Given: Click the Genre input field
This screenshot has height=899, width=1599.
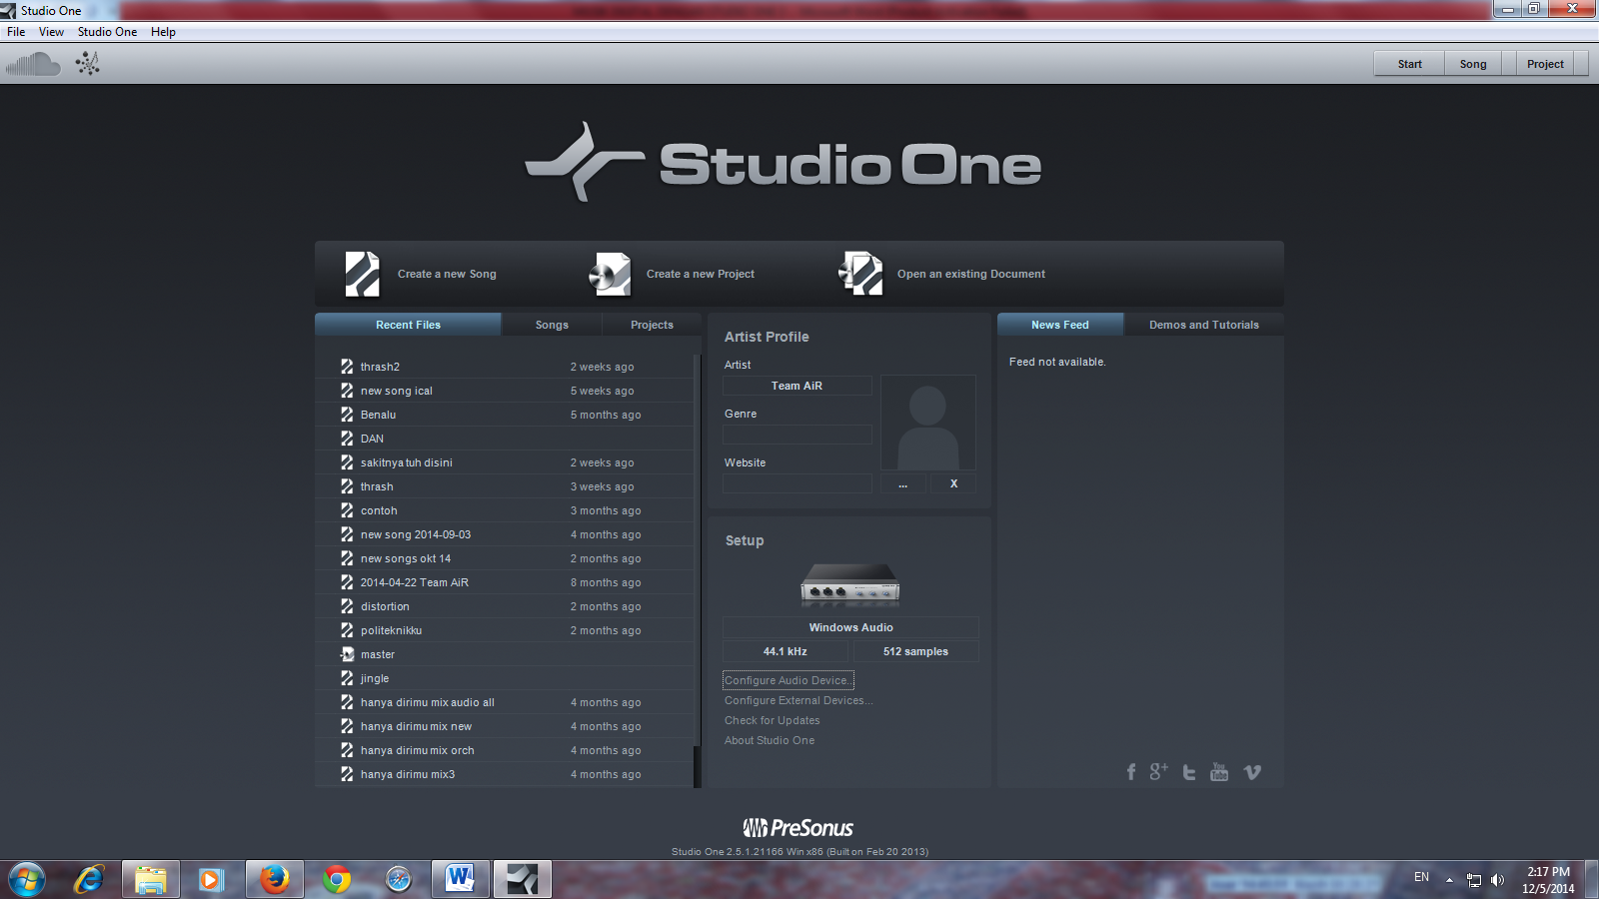Looking at the screenshot, I should 798,435.
